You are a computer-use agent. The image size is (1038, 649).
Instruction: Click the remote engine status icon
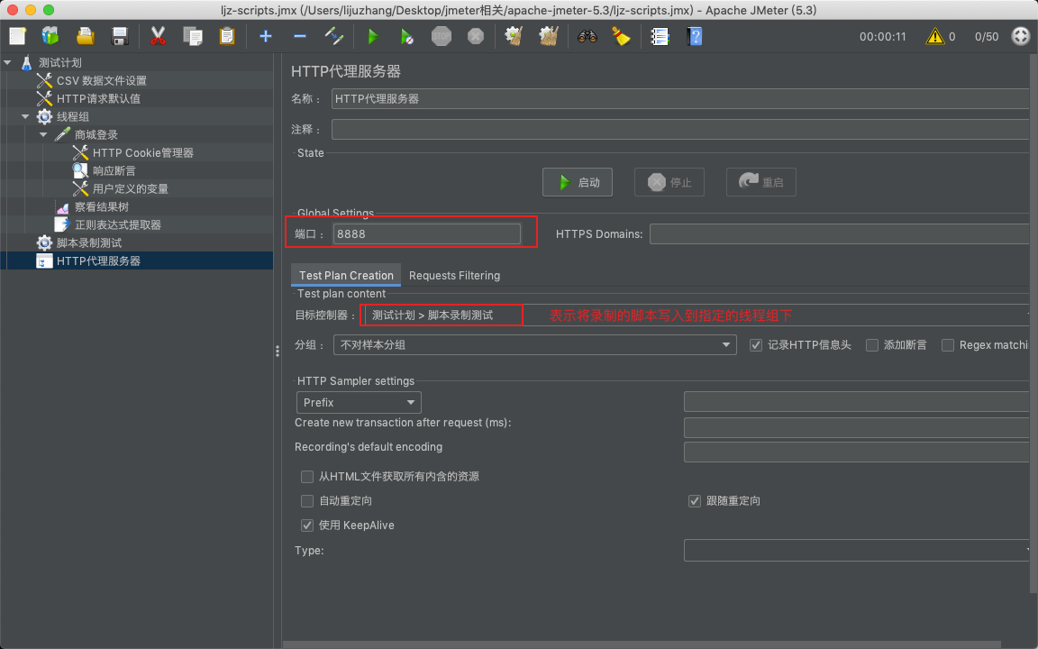[x=1021, y=36]
